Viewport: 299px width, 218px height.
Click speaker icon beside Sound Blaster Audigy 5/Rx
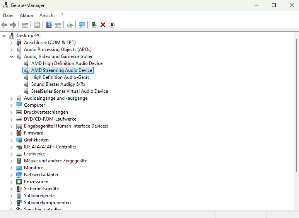coord(26,84)
